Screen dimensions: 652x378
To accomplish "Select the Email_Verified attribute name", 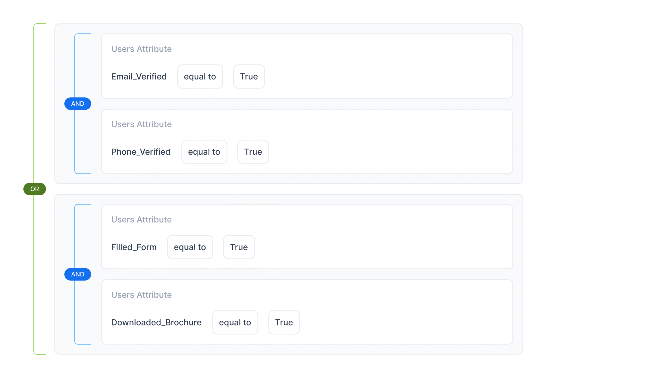I will (x=139, y=77).
